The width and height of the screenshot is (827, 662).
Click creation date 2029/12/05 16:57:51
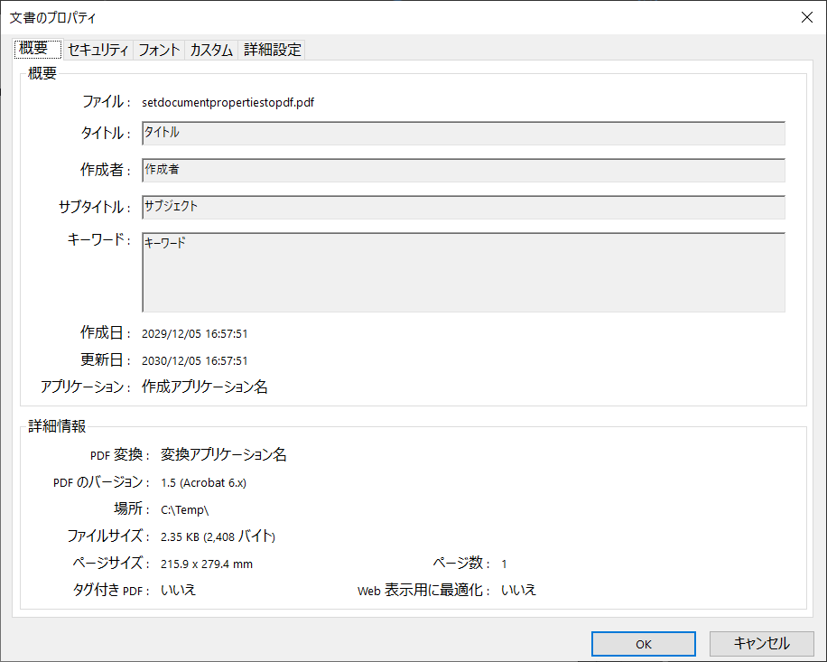[195, 333]
